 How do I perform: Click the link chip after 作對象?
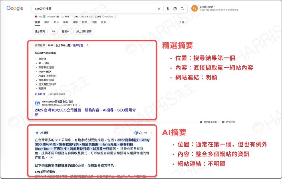point(51,158)
